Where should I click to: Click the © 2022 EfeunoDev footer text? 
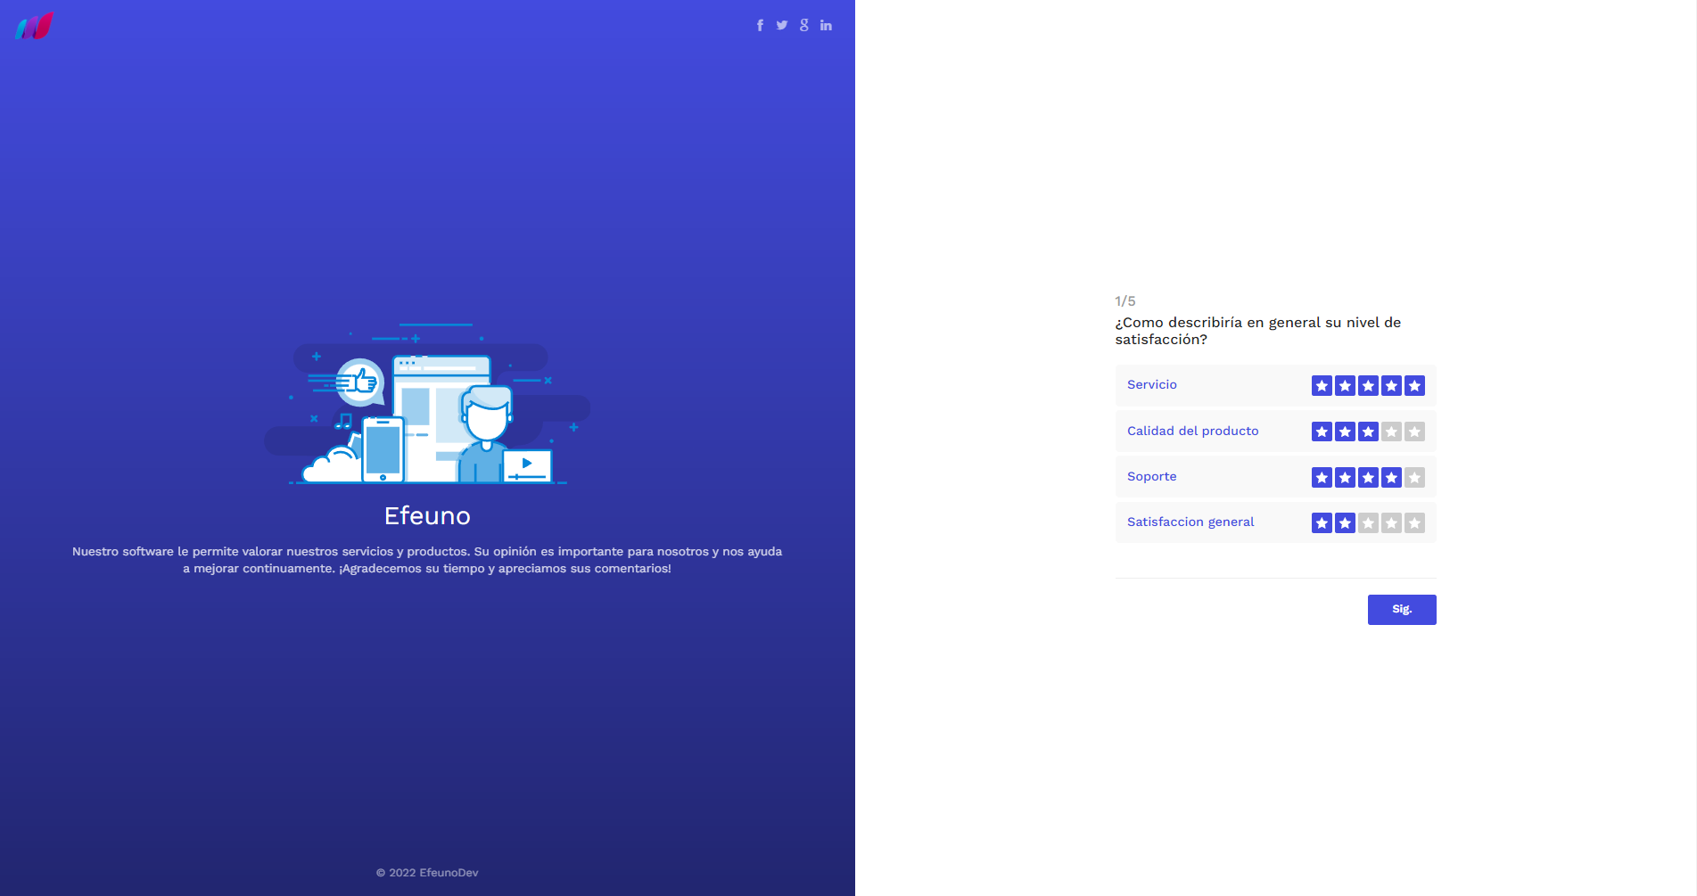427,873
